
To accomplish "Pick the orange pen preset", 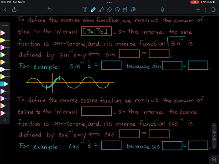I will (x=5, y=62).
